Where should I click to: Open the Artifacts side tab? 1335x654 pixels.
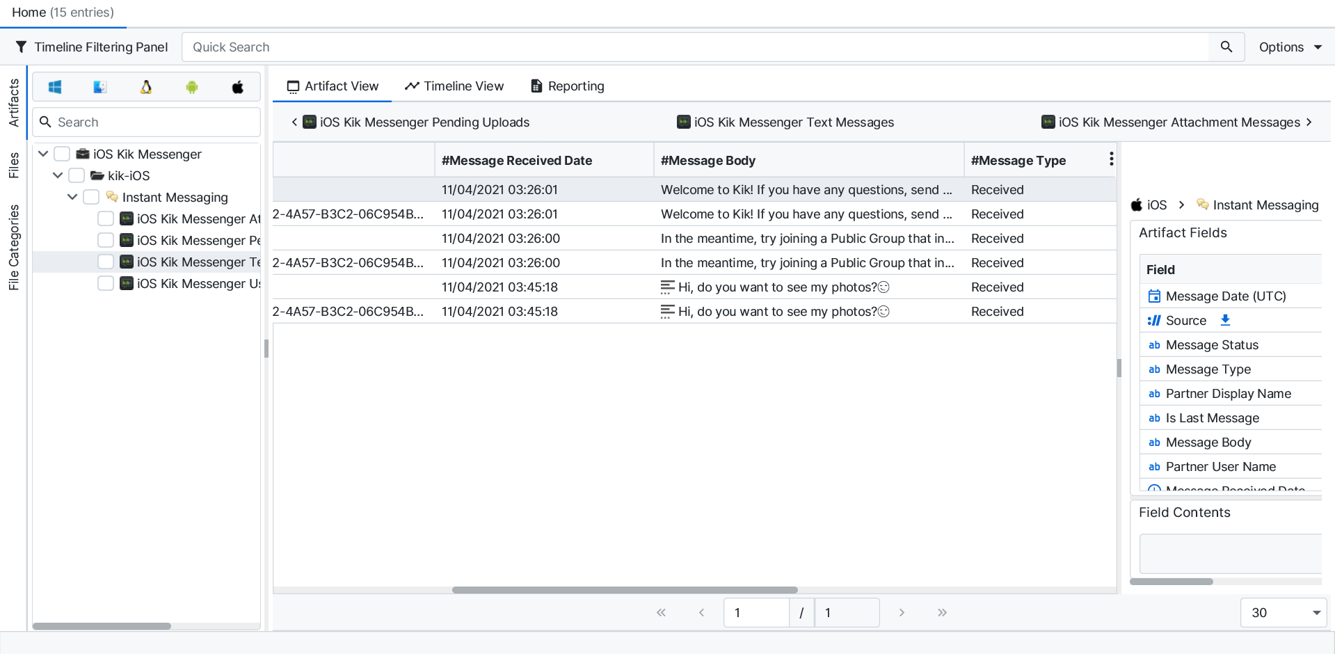tap(13, 103)
